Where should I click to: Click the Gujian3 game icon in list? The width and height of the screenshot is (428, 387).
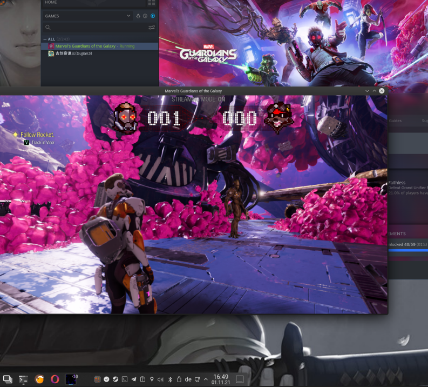pyautogui.click(x=51, y=54)
